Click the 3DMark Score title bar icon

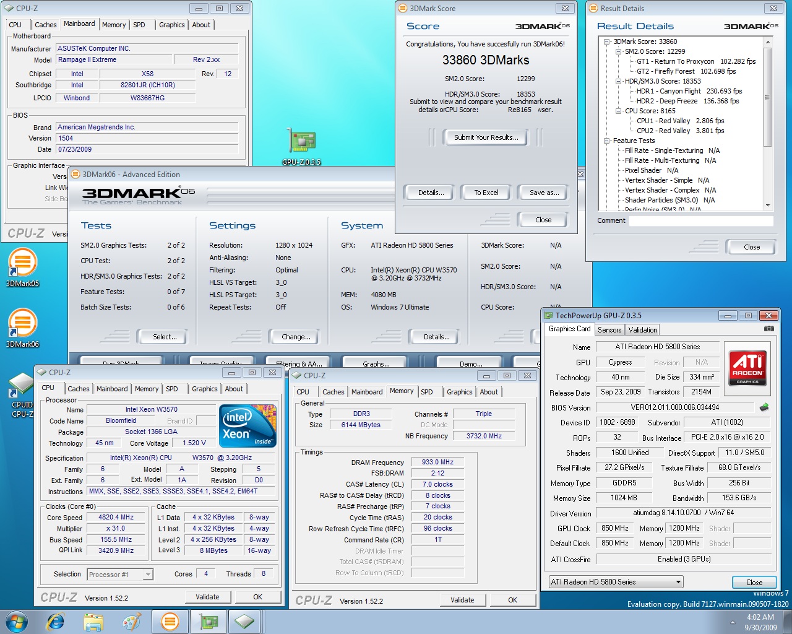coord(402,9)
